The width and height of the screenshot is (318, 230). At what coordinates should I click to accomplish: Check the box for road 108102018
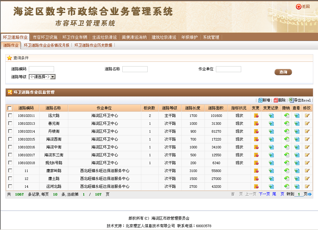click(10, 163)
